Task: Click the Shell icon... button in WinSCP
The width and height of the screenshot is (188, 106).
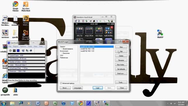Action: (121, 74)
